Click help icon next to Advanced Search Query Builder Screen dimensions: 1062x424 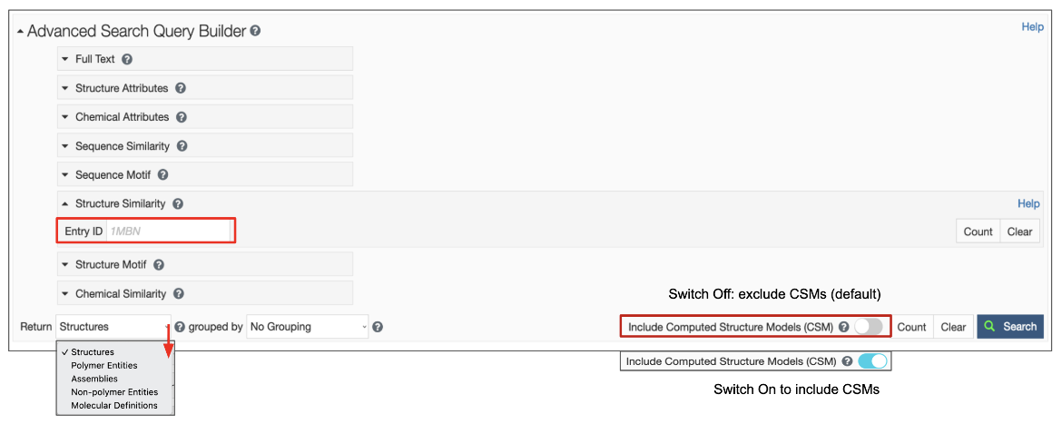(256, 31)
